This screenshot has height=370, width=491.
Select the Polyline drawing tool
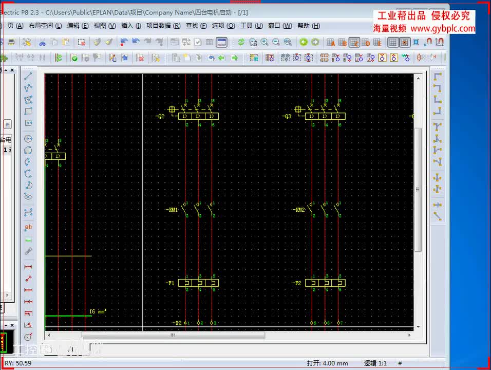coord(28,88)
